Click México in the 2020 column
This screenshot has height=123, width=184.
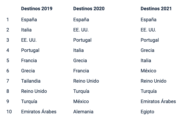click(x=81, y=101)
